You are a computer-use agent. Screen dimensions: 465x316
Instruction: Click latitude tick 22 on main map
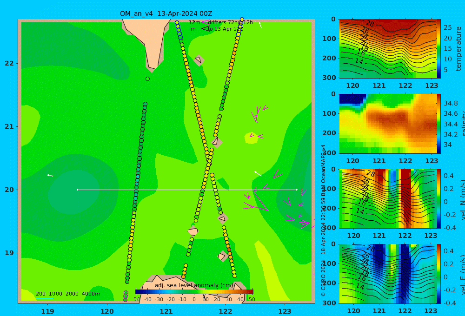[9, 64]
